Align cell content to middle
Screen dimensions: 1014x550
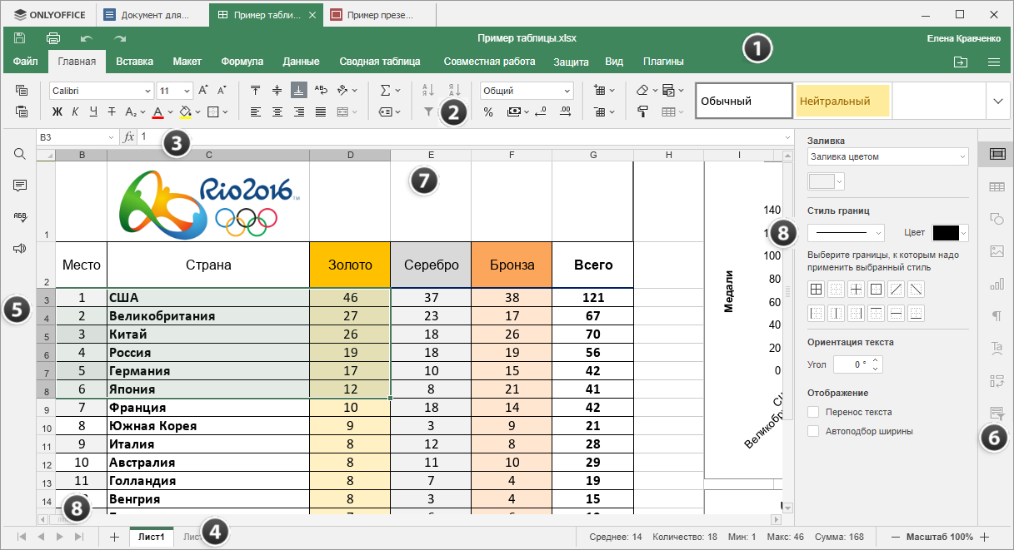(277, 91)
